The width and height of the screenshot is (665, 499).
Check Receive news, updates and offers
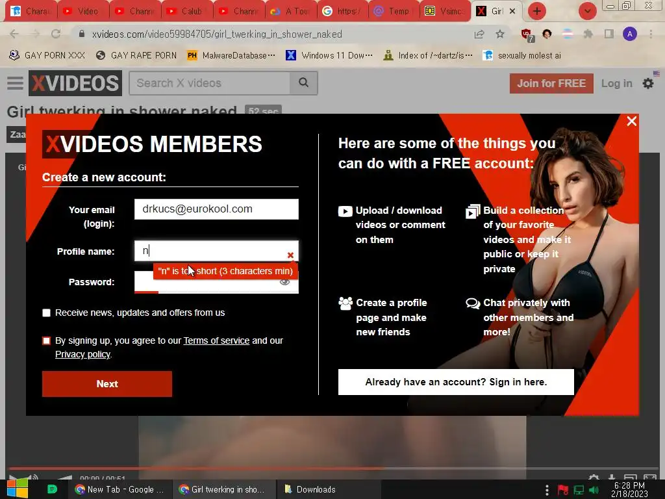(47, 313)
